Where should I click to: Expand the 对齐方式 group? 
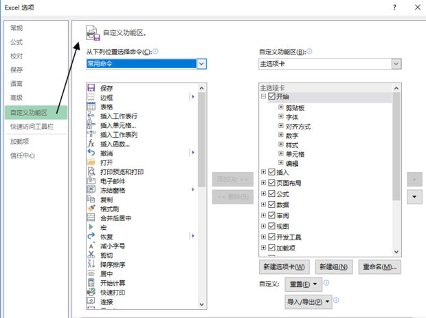pos(281,126)
